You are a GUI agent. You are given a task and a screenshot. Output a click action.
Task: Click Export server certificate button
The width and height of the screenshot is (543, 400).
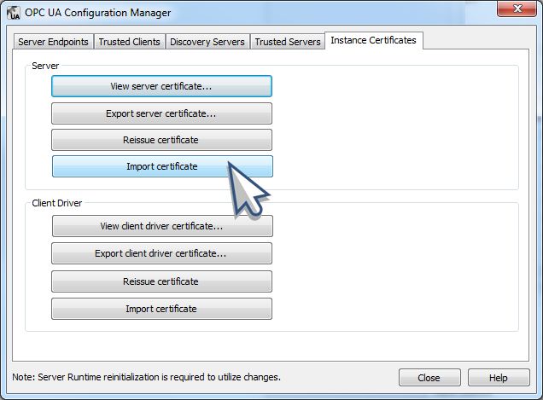[x=161, y=113]
